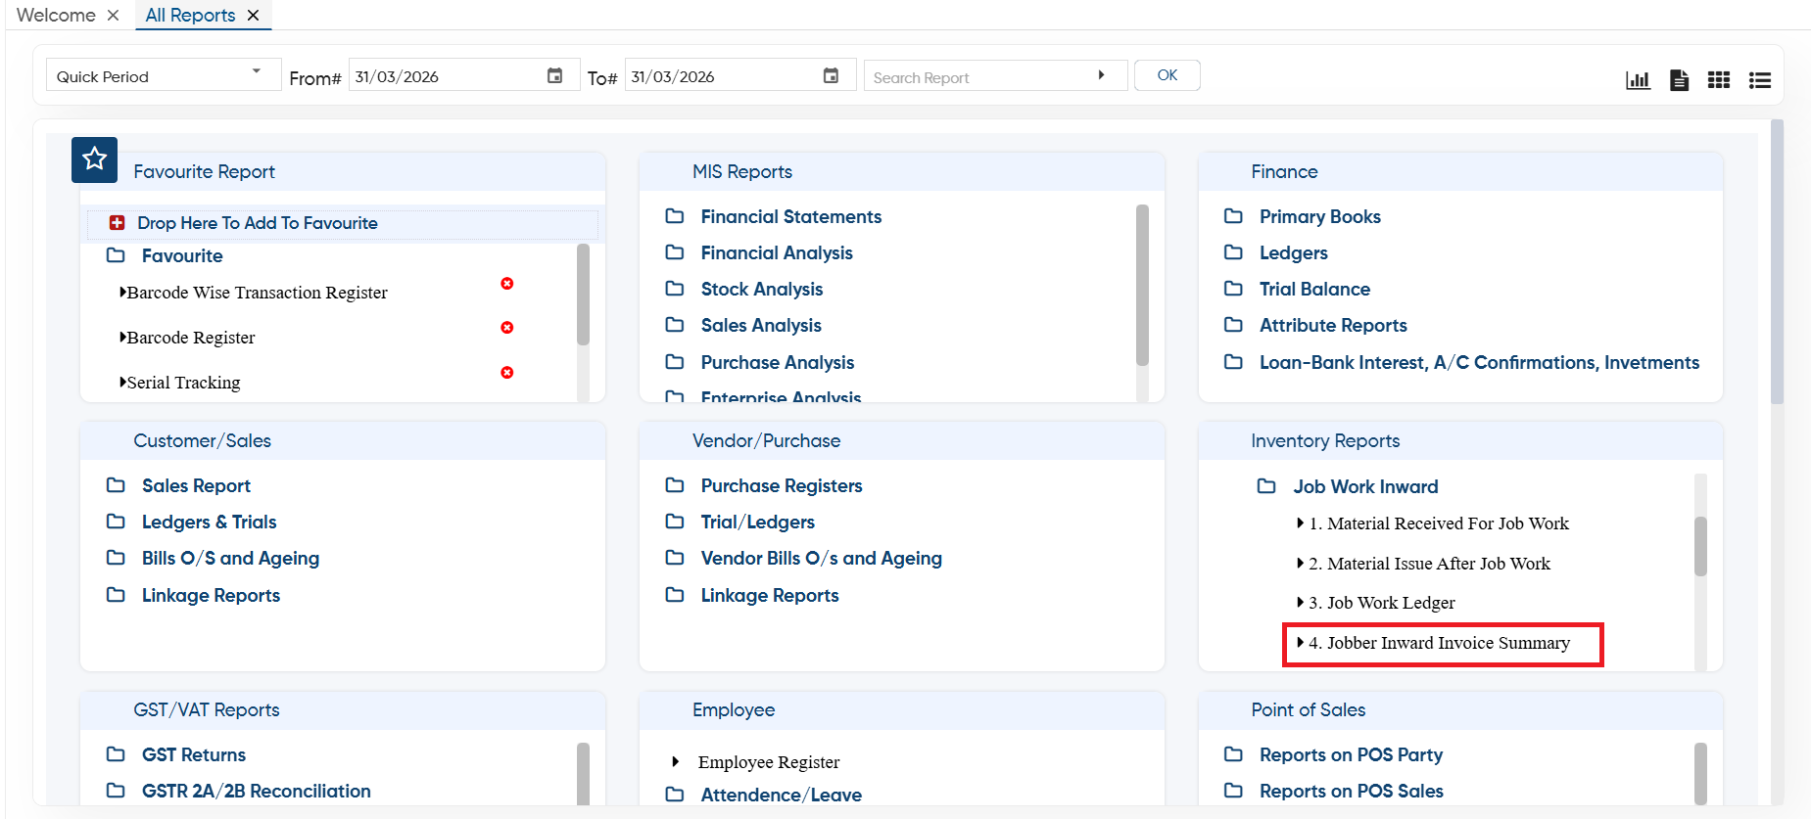This screenshot has height=819, width=1811.
Task: Open Jobber Inward Invoice Summary report
Action: [x=1439, y=643]
